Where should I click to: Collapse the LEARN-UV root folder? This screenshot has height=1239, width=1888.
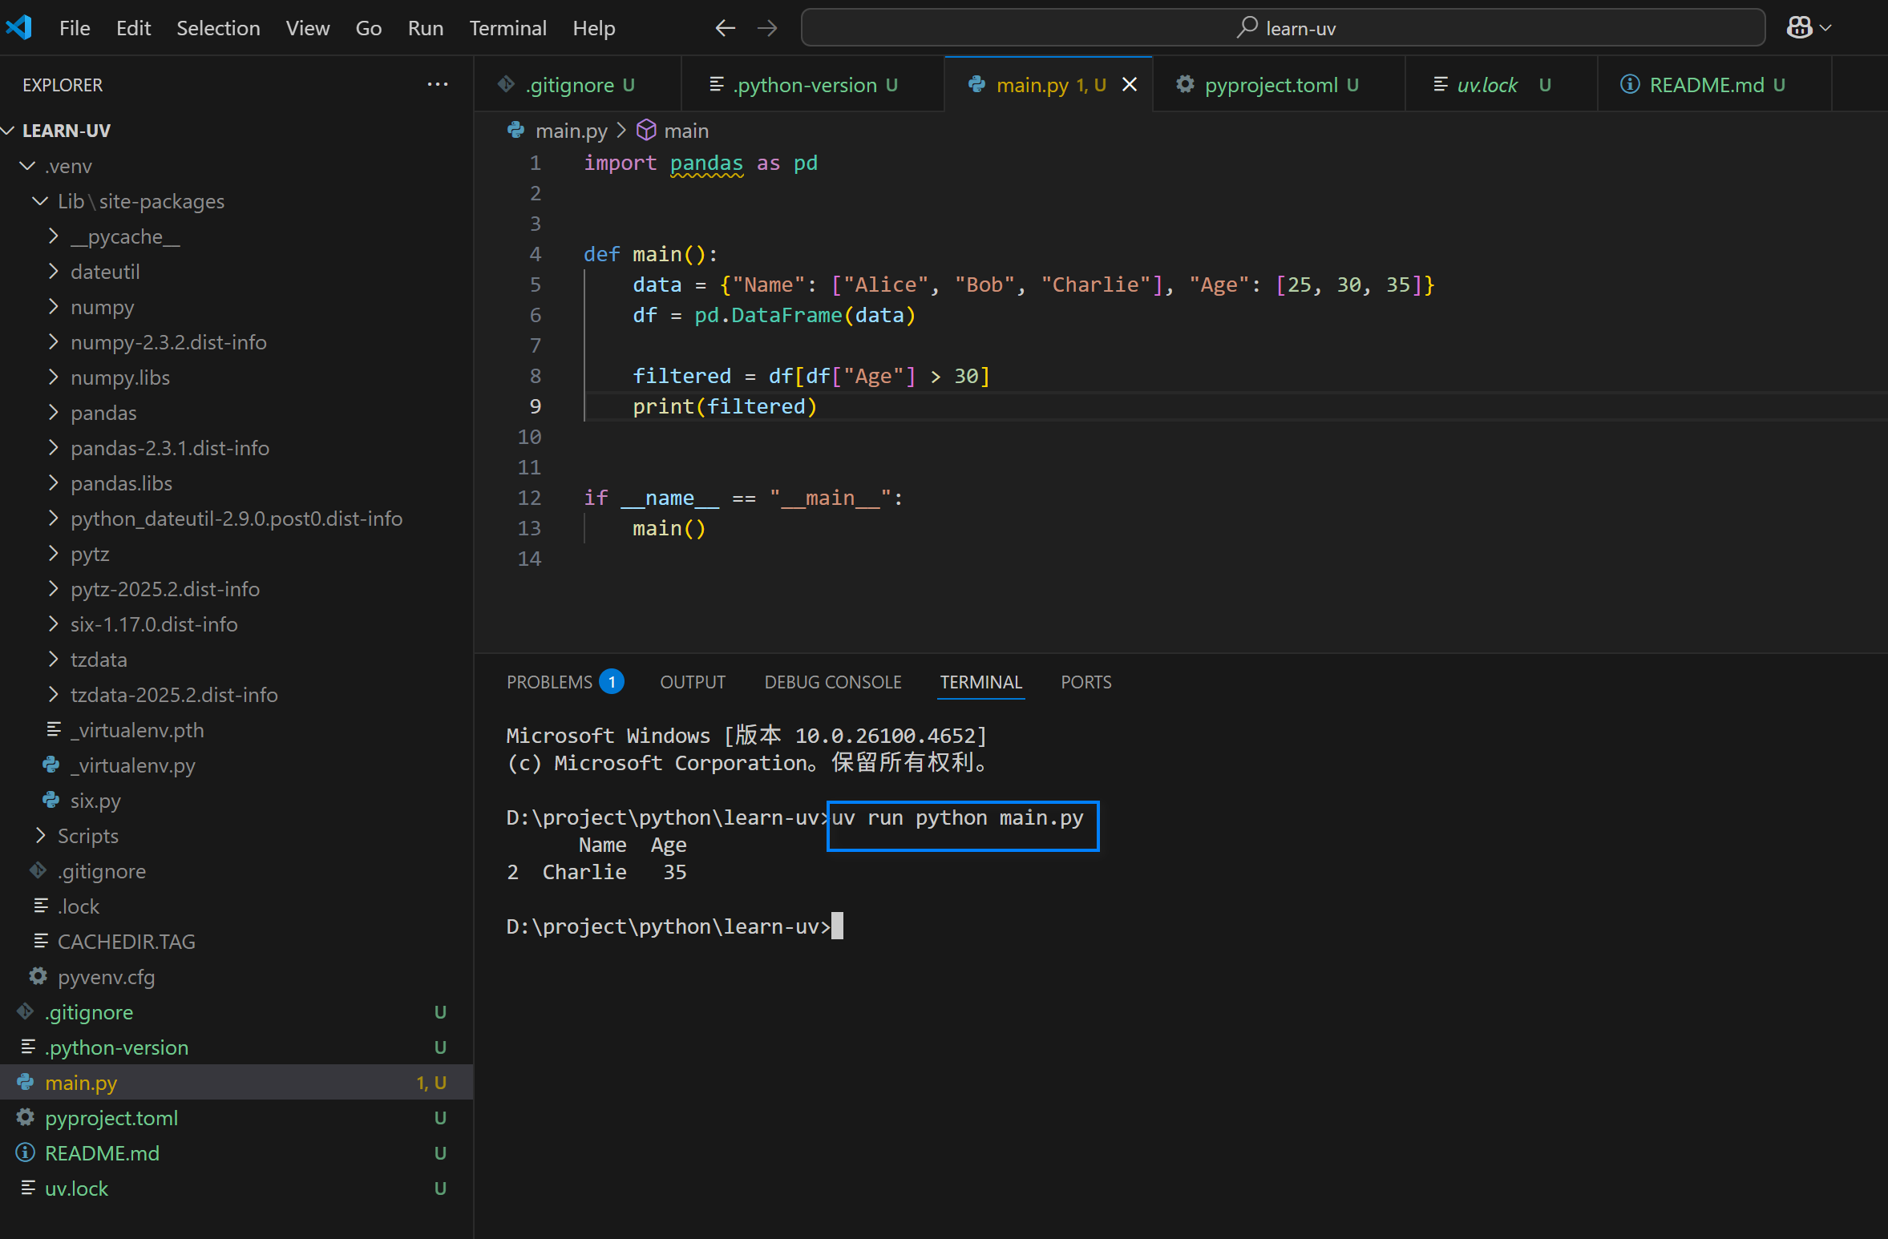coord(237,131)
